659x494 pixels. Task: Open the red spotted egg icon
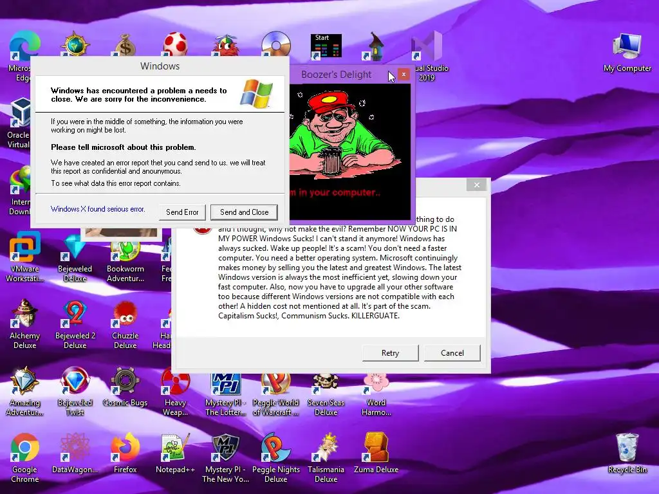click(x=175, y=44)
